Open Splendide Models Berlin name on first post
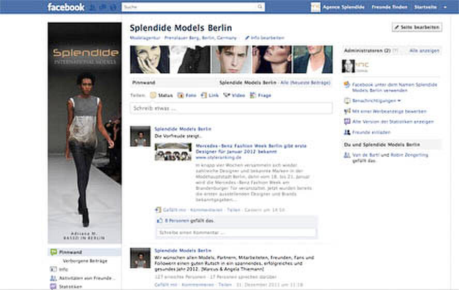This screenshot has height=290, width=459. (182, 129)
